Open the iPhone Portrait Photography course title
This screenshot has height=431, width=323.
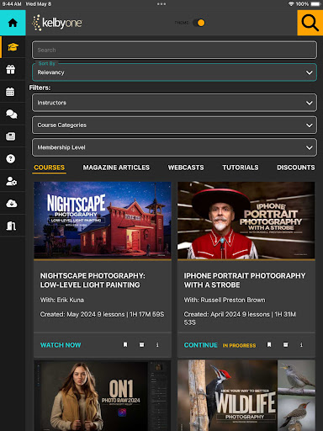coord(245,280)
